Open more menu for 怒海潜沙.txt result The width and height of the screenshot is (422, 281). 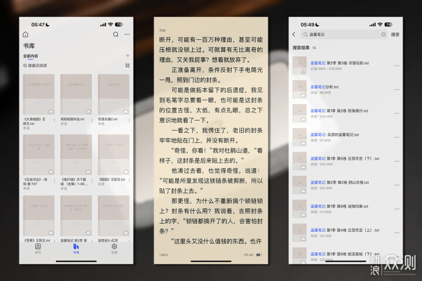pos(397,113)
